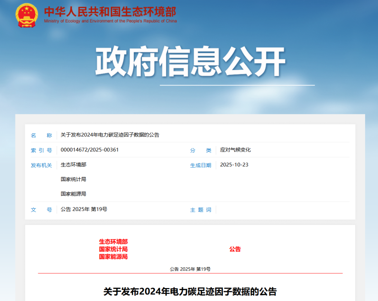Screen dimensions: 378x301
Task: Click the 文号 value in the info table
Action: pyautogui.click(x=84, y=209)
